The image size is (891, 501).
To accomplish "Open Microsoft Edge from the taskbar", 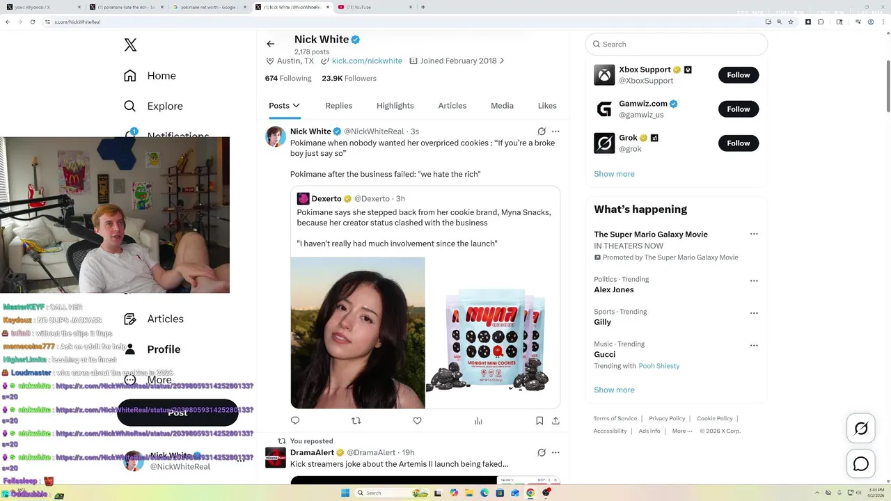I will tap(485, 493).
